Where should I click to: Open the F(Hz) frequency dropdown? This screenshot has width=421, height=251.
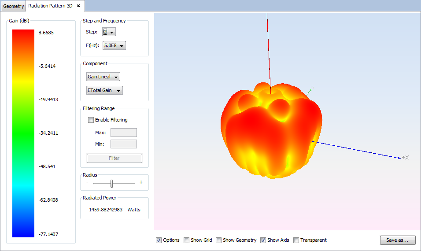click(x=114, y=45)
